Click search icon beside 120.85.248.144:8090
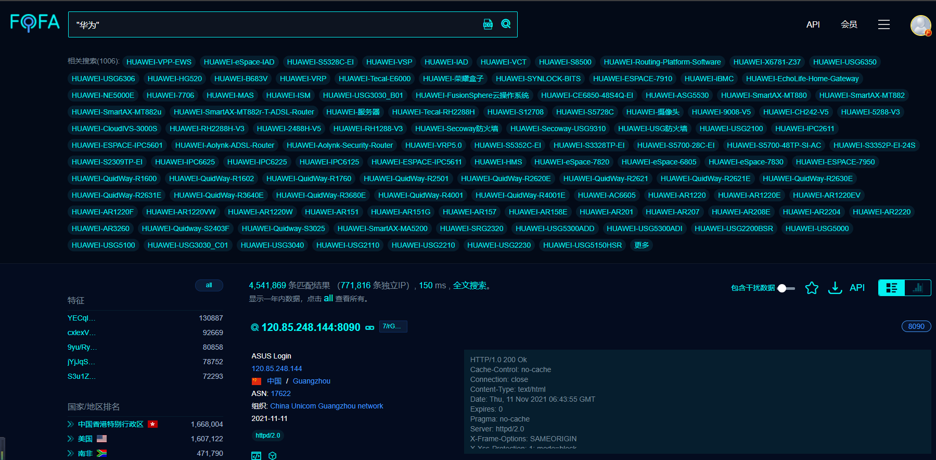The image size is (936, 460). [255, 327]
